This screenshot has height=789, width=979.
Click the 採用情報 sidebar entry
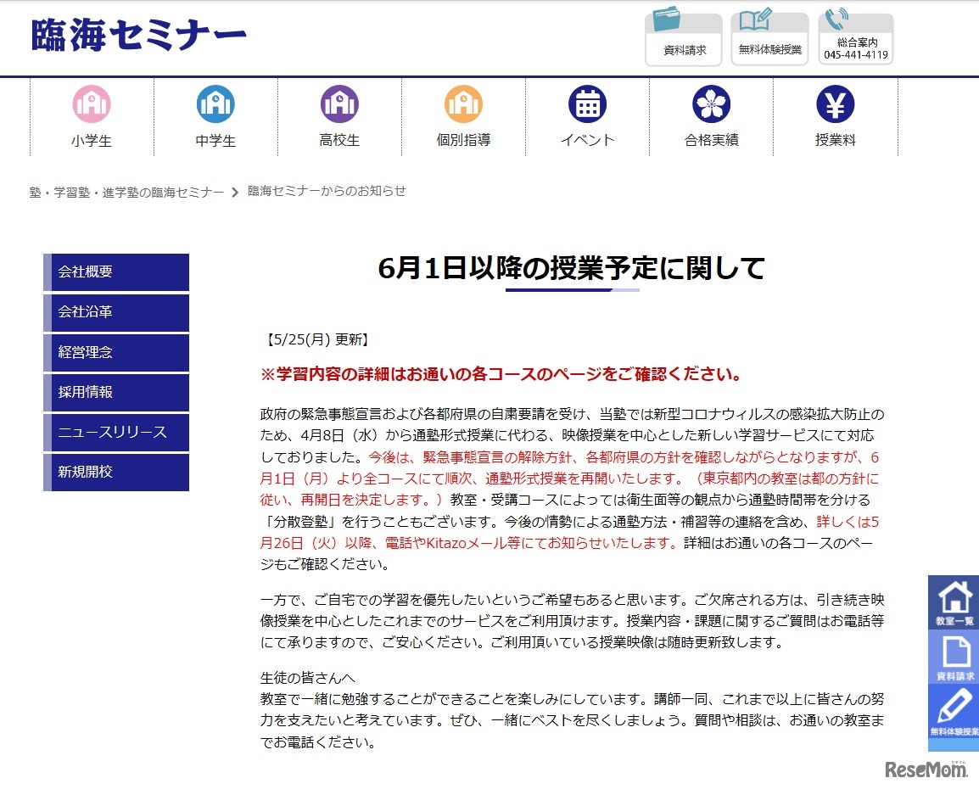115,392
